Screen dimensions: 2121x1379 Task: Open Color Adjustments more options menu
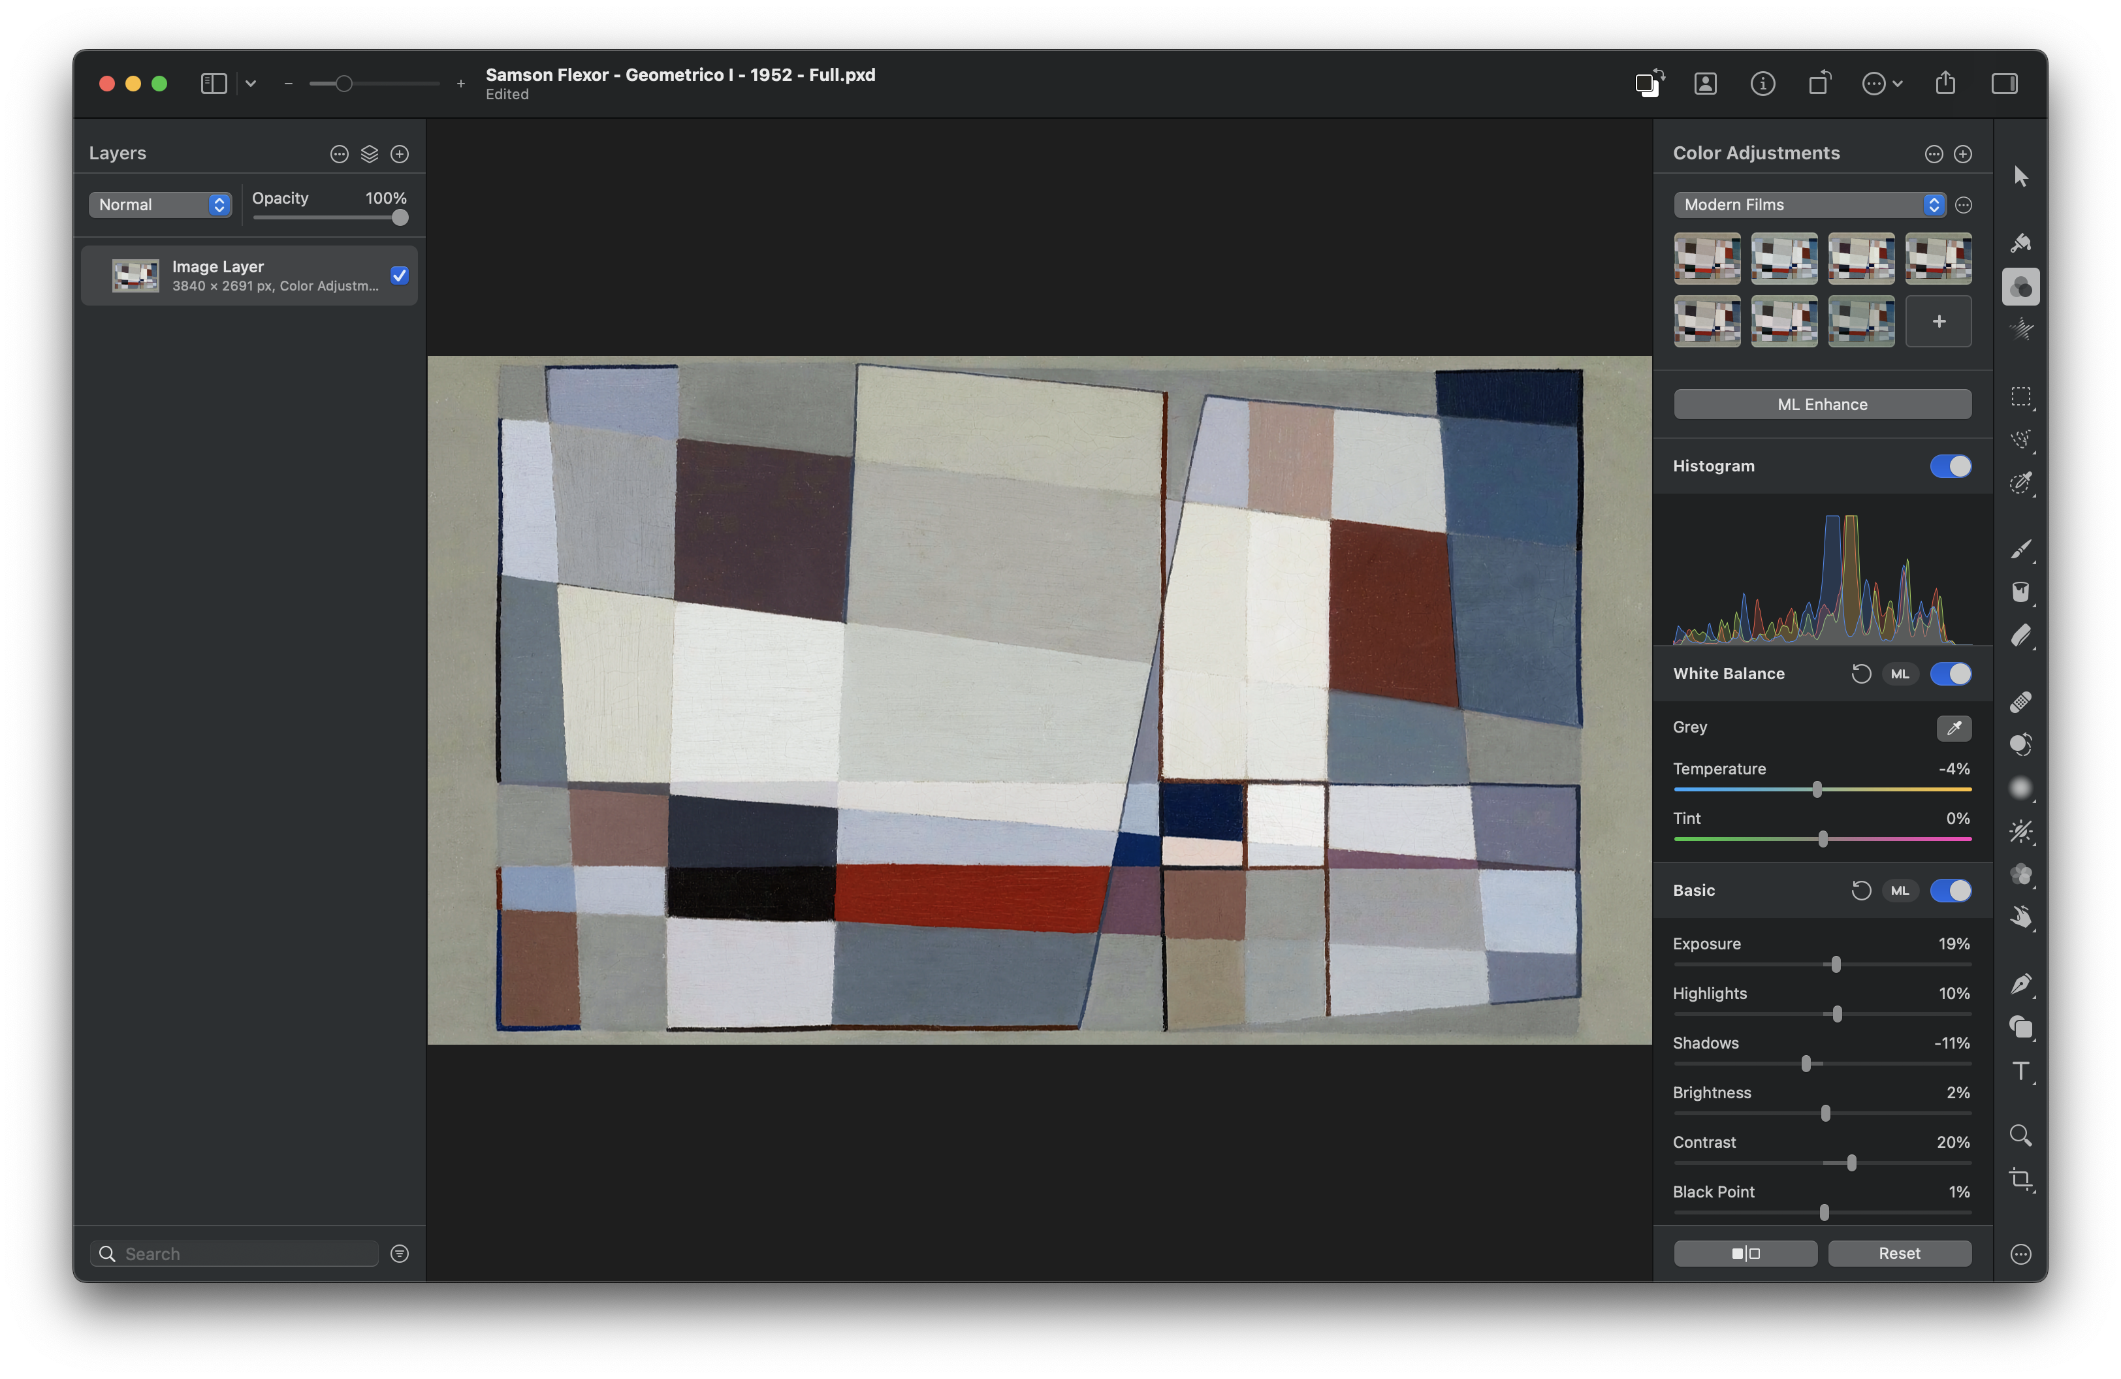(x=1933, y=154)
